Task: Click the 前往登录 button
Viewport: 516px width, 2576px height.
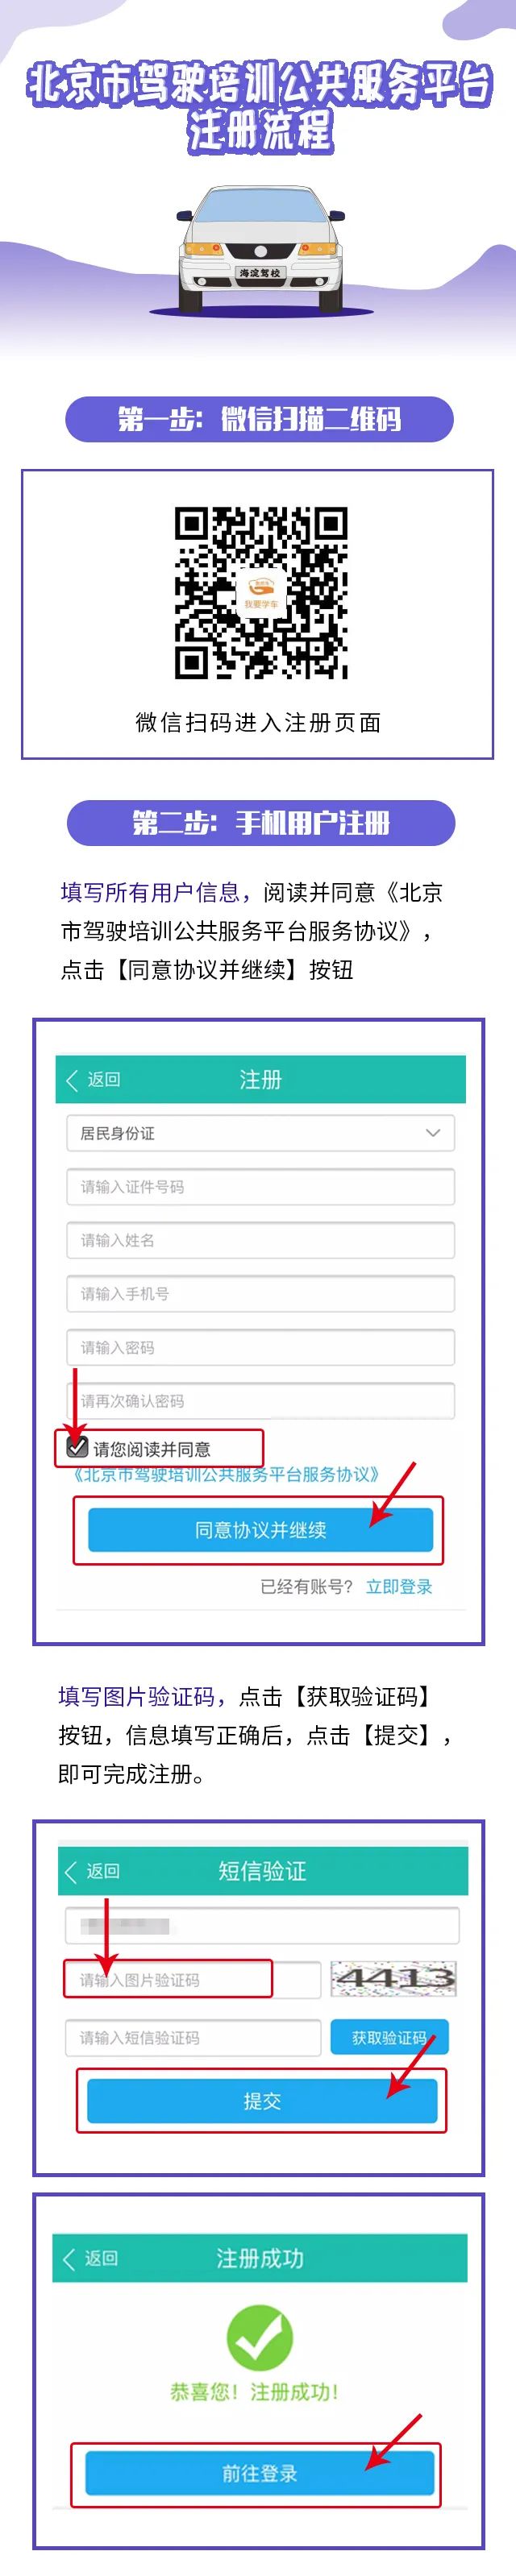Action: point(259,2473)
